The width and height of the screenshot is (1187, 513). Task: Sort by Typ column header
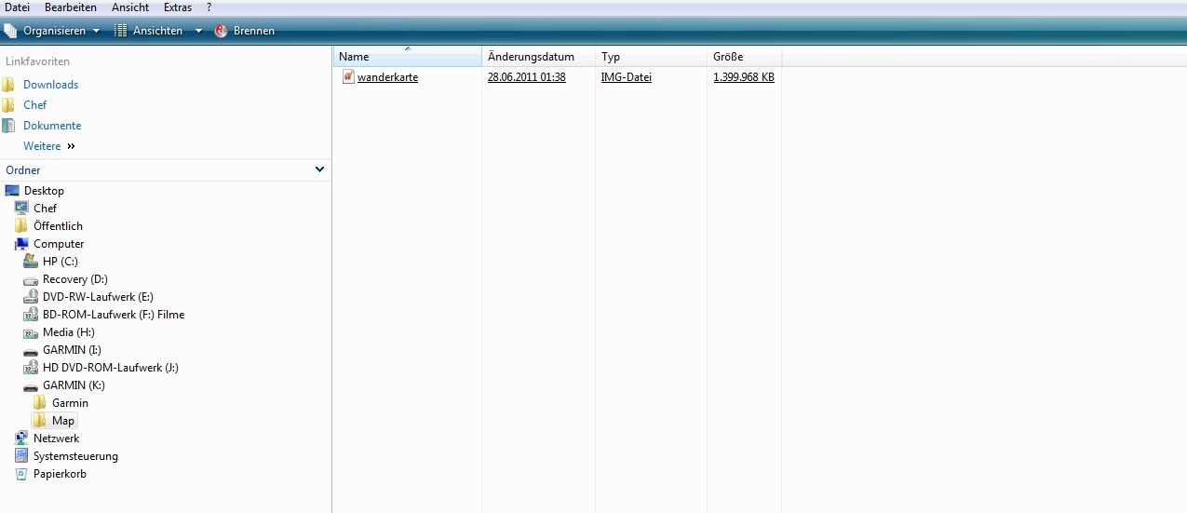coord(651,57)
